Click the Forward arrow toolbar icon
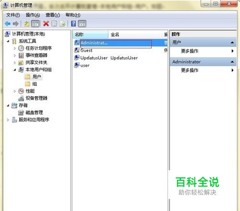 click(x=16, y=24)
